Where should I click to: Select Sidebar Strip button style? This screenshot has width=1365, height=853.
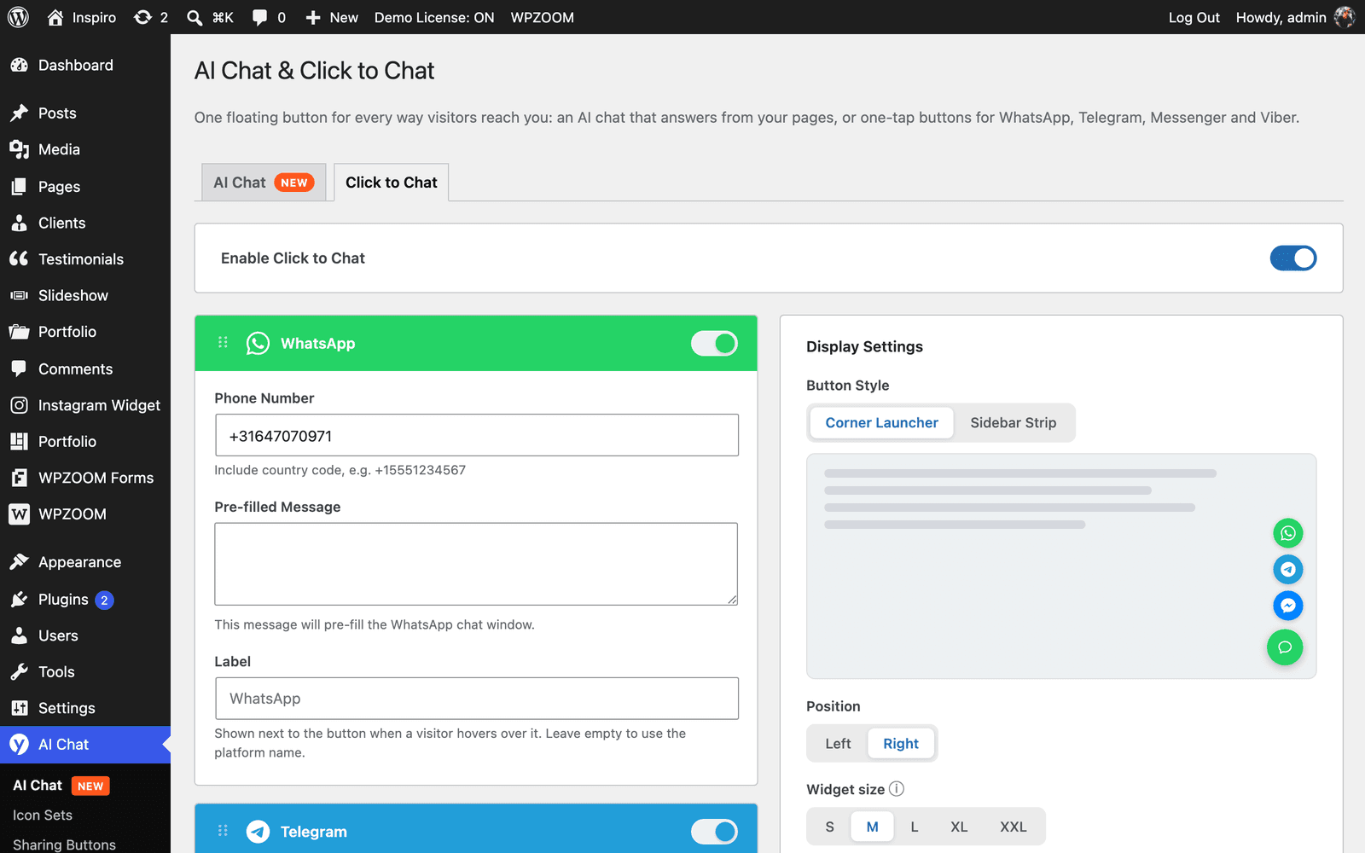click(1014, 422)
